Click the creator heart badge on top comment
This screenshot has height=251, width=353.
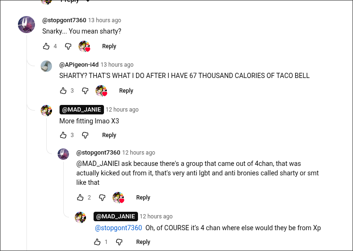85,46
